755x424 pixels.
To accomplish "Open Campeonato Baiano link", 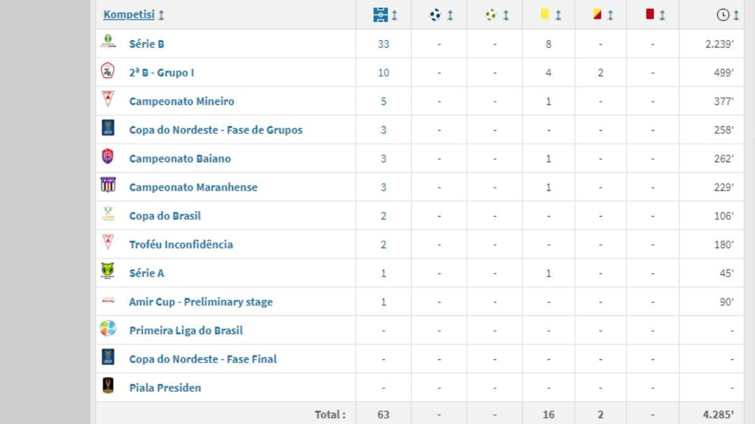I will [180, 159].
